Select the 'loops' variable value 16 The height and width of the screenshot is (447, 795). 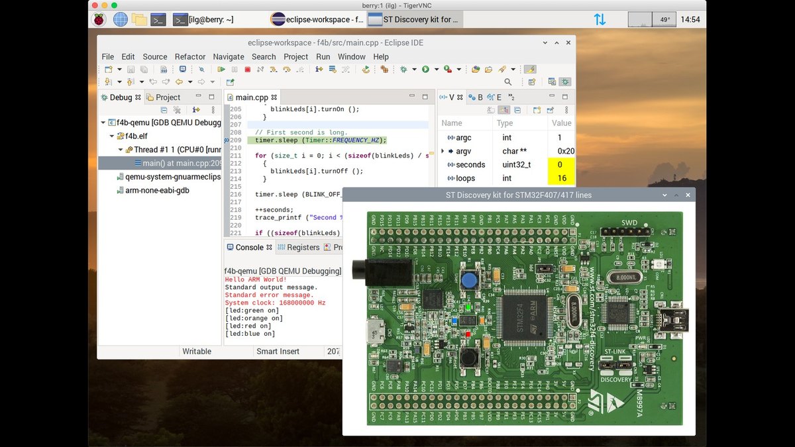(x=561, y=178)
